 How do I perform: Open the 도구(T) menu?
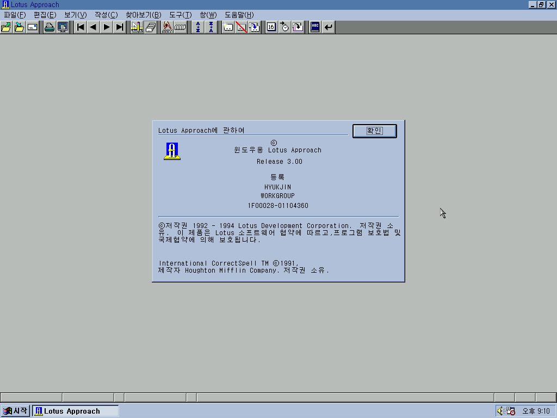[180, 15]
